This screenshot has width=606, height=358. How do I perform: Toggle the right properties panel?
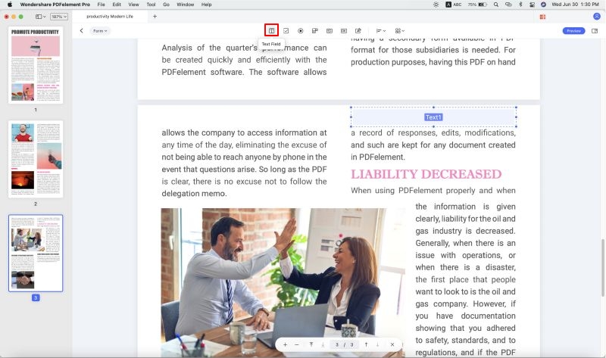click(595, 30)
